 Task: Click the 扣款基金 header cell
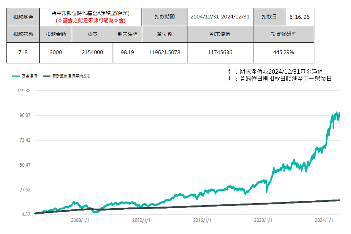click(x=23, y=17)
